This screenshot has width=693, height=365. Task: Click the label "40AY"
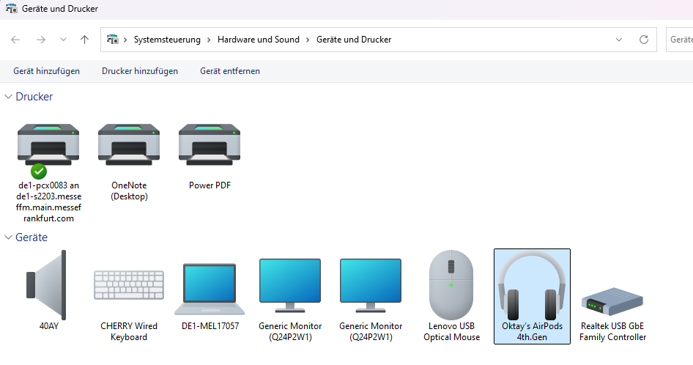[x=48, y=326]
